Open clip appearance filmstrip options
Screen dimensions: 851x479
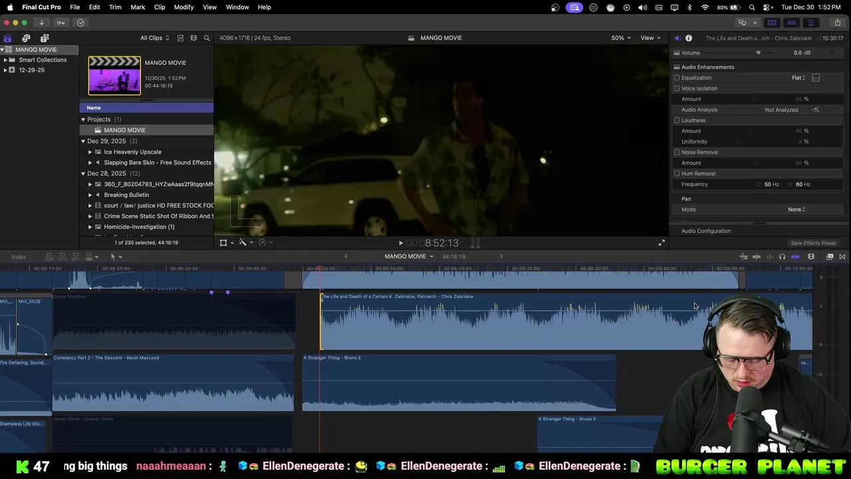193,38
